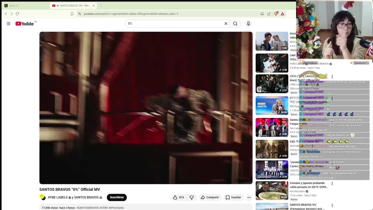The height and width of the screenshot is (210, 373).
Task: Open the Kim Mochilero channel name
Action: pos(297,191)
